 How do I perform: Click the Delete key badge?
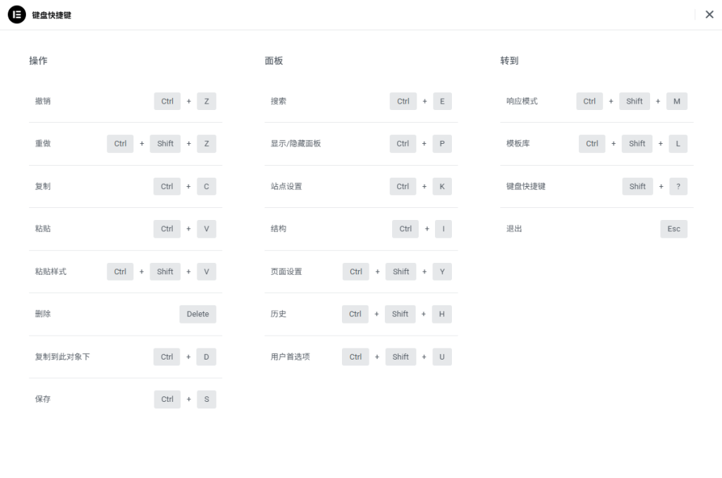[x=197, y=314]
